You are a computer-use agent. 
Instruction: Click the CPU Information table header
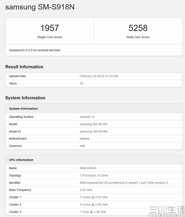(x=21, y=160)
